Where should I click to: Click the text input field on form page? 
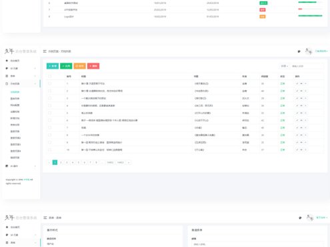pyautogui.click(x=258, y=244)
